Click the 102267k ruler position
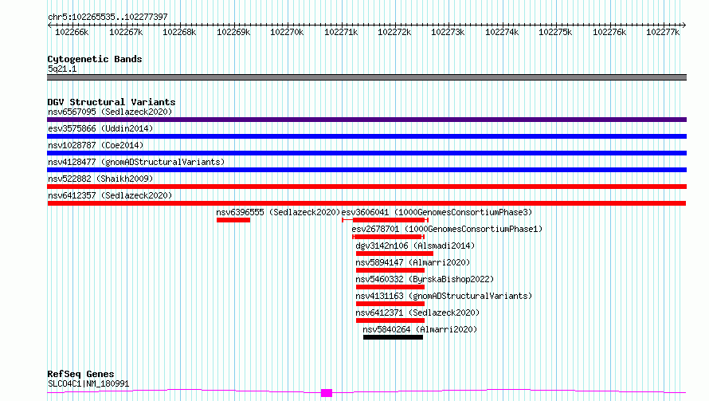 126,32
